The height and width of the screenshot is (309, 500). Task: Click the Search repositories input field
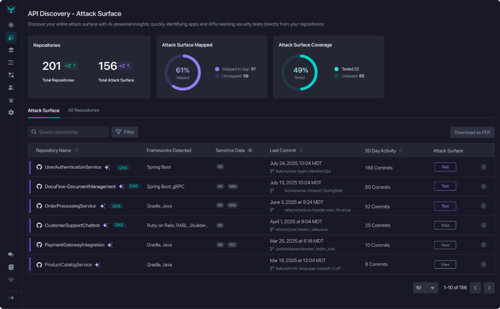68,132
